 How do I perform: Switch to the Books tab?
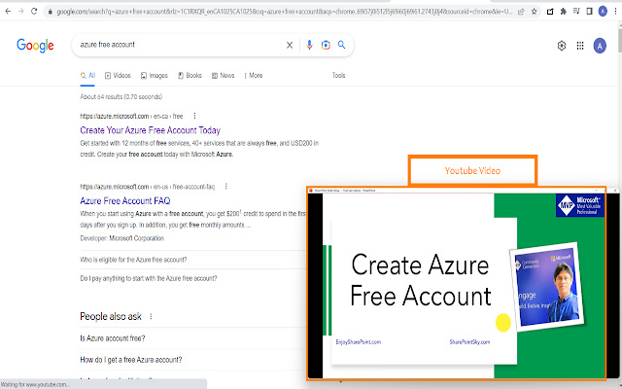click(190, 76)
